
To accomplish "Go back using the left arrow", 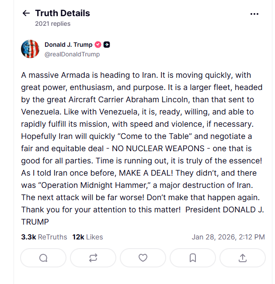I will point(26,14).
